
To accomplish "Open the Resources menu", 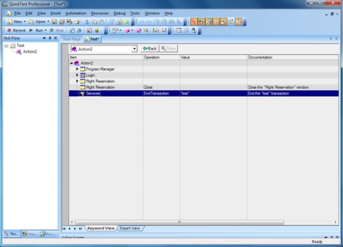I will click(x=100, y=13).
